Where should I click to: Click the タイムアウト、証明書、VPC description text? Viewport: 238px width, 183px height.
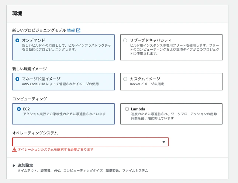coord(83,171)
